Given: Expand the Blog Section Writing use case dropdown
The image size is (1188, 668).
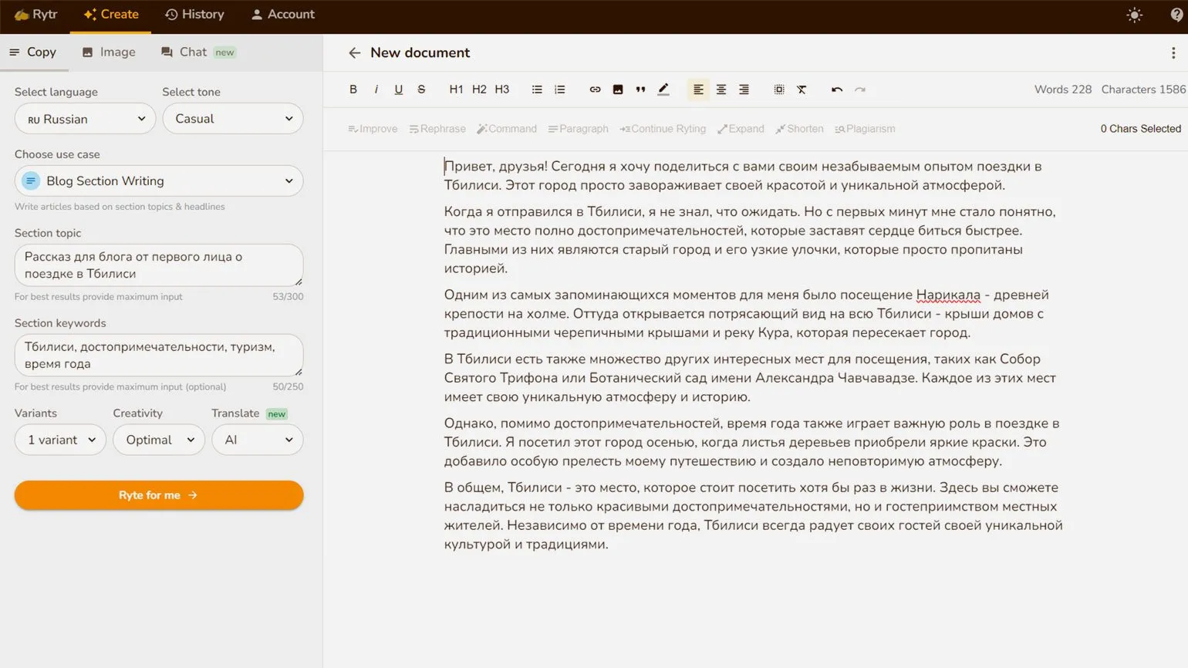Looking at the screenshot, I should click(159, 181).
